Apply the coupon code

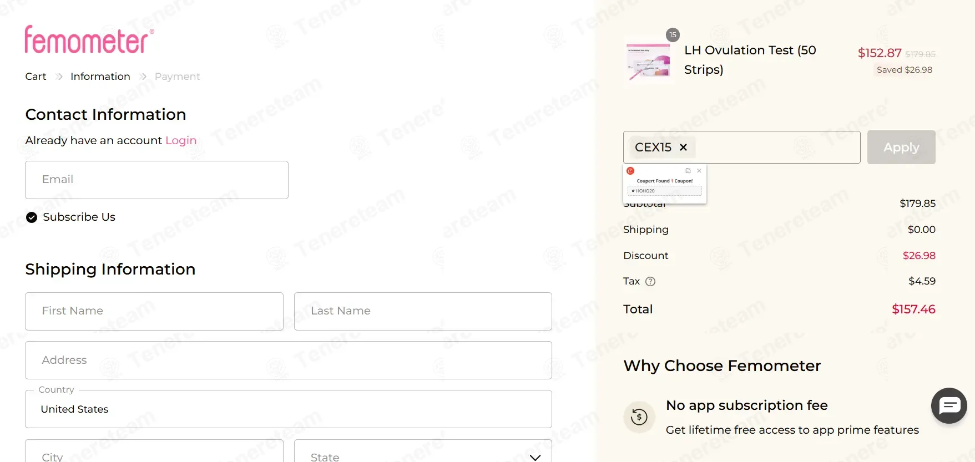pos(901,147)
